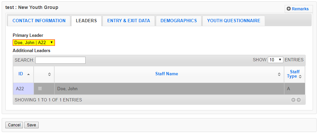Screen dimensions: 318x134
Task: Focus the Search input field
Action: pos(60,60)
